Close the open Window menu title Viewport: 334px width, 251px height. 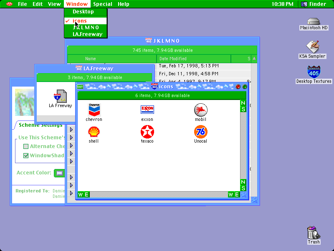coord(77,4)
